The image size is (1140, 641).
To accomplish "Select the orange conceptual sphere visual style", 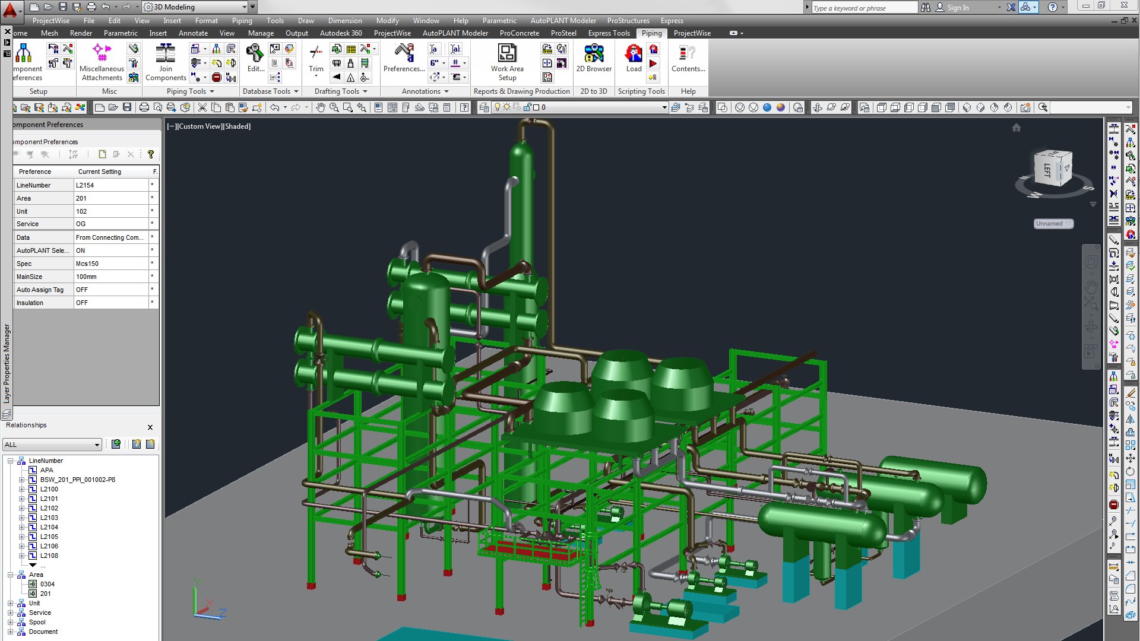I will (781, 107).
